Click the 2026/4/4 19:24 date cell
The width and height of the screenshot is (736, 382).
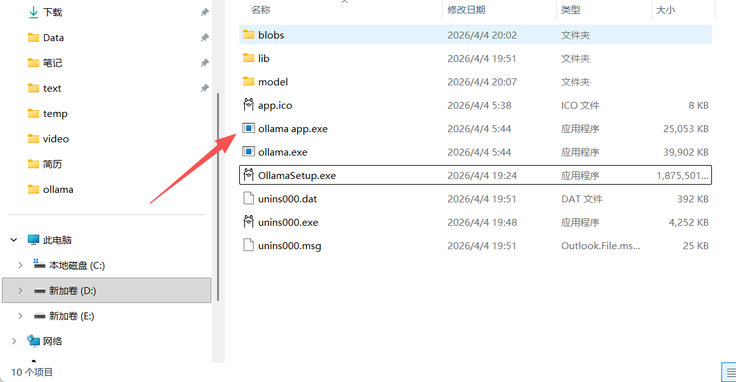pyautogui.click(x=482, y=176)
